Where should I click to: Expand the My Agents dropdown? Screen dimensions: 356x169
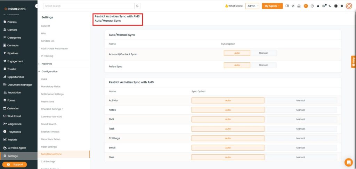[x=272, y=6]
